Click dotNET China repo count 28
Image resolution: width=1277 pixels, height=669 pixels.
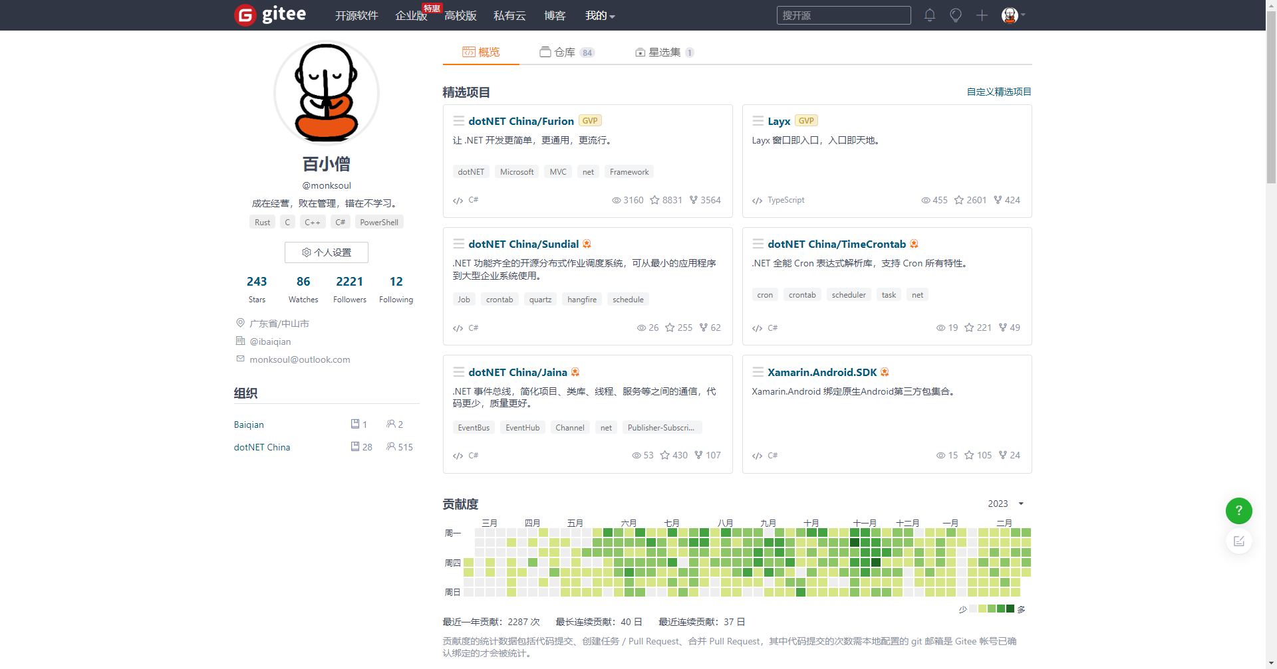362,447
